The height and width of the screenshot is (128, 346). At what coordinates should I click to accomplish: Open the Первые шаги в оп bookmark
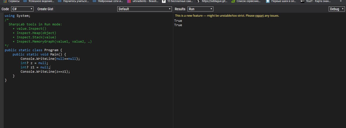pyautogui.click(x=281, y=1)
